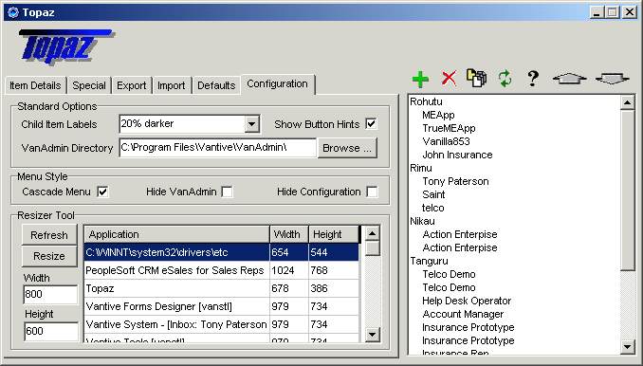Image resolution: width=643 pixels, height=366 pixels.
Task: Select Rohutu in tree list
Action: [426, 101]
